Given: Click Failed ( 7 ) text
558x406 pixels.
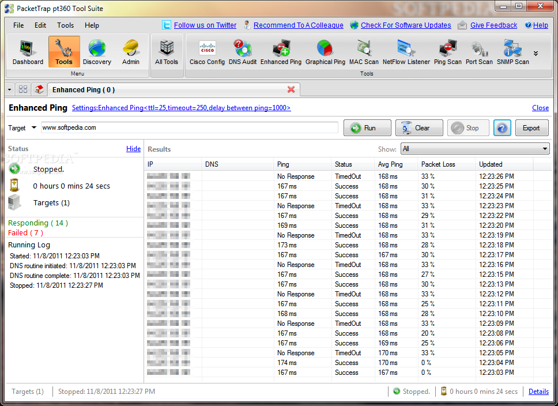Looking at the screenshot, I should pos(25,232).
